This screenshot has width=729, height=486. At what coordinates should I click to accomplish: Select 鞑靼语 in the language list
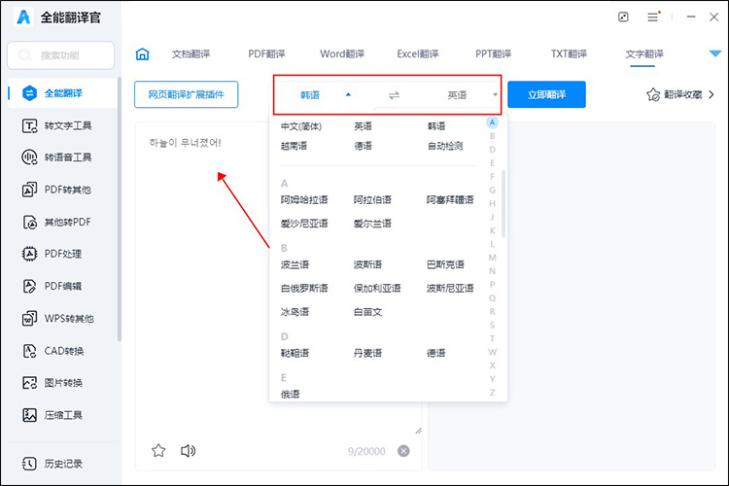[x=295, y=353]
